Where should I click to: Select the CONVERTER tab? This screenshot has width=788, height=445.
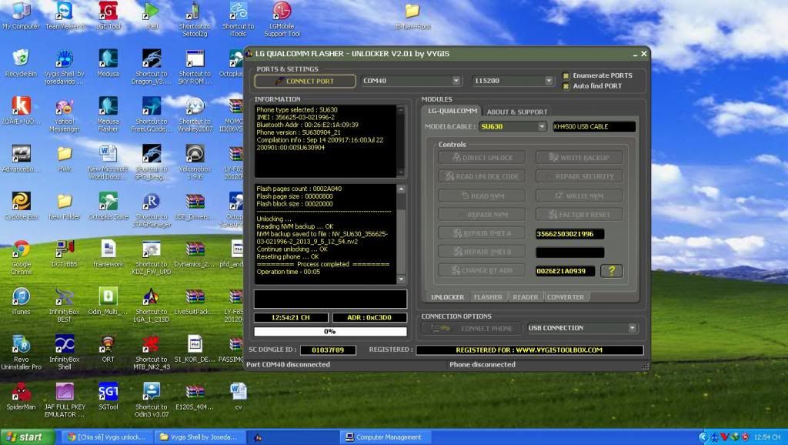[x=566, y=297]
